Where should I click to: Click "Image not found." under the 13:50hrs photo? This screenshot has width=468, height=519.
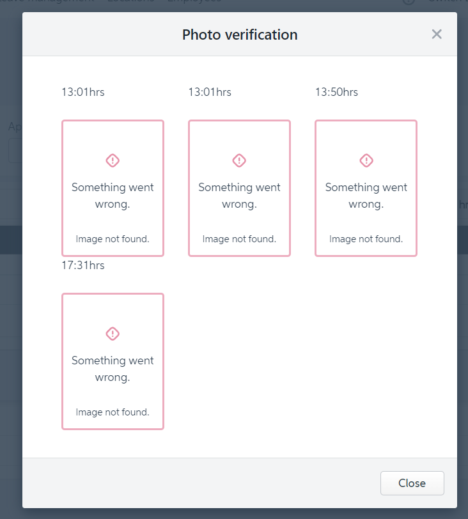click(366, 239)
